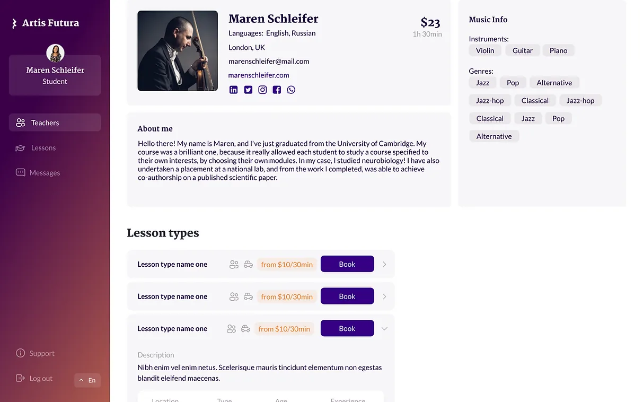Expand the second lesson type chevron

click(x=384, y=296)
